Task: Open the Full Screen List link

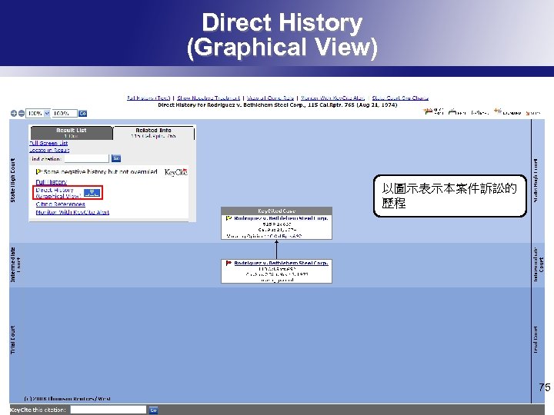Action: coord(48,143)
